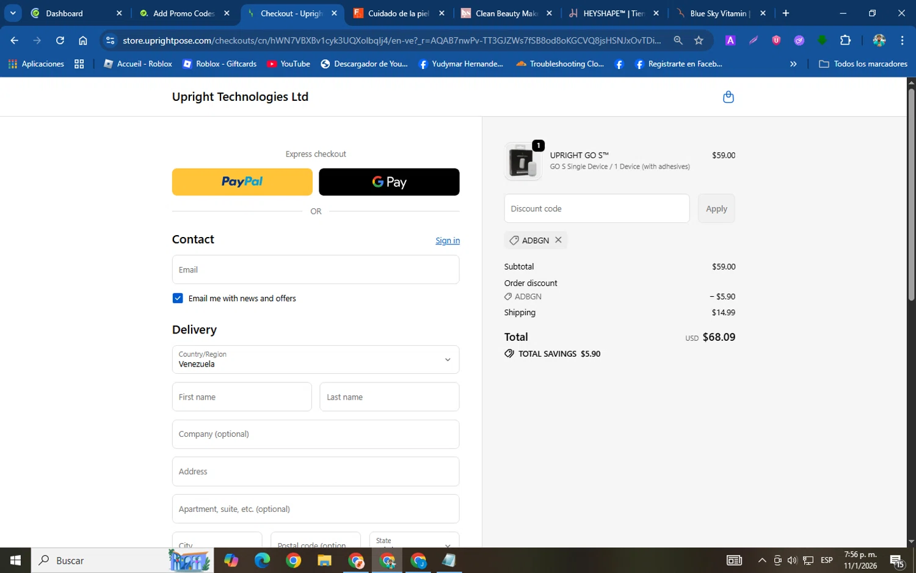916x573 pixels.
Task: Switch to the Clean Beauty Makeup tab
Action: tap(507, 13)
